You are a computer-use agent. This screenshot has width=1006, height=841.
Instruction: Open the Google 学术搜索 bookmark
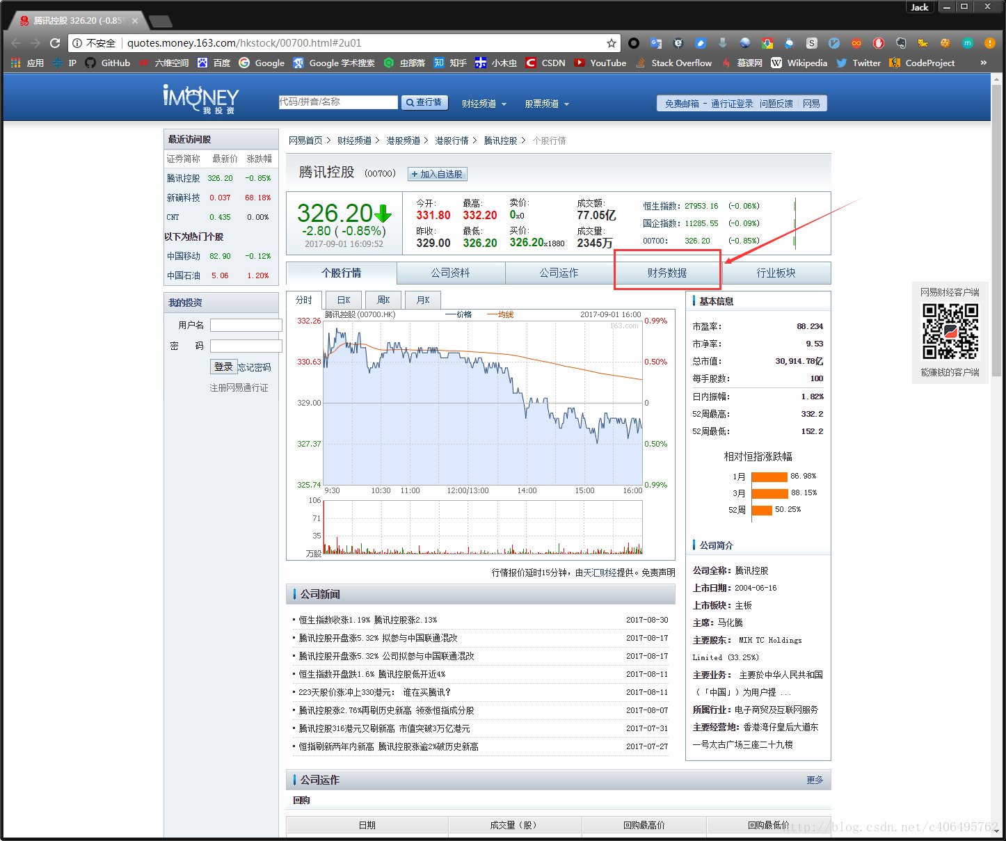pyautogui.click(x=334, y=63)
